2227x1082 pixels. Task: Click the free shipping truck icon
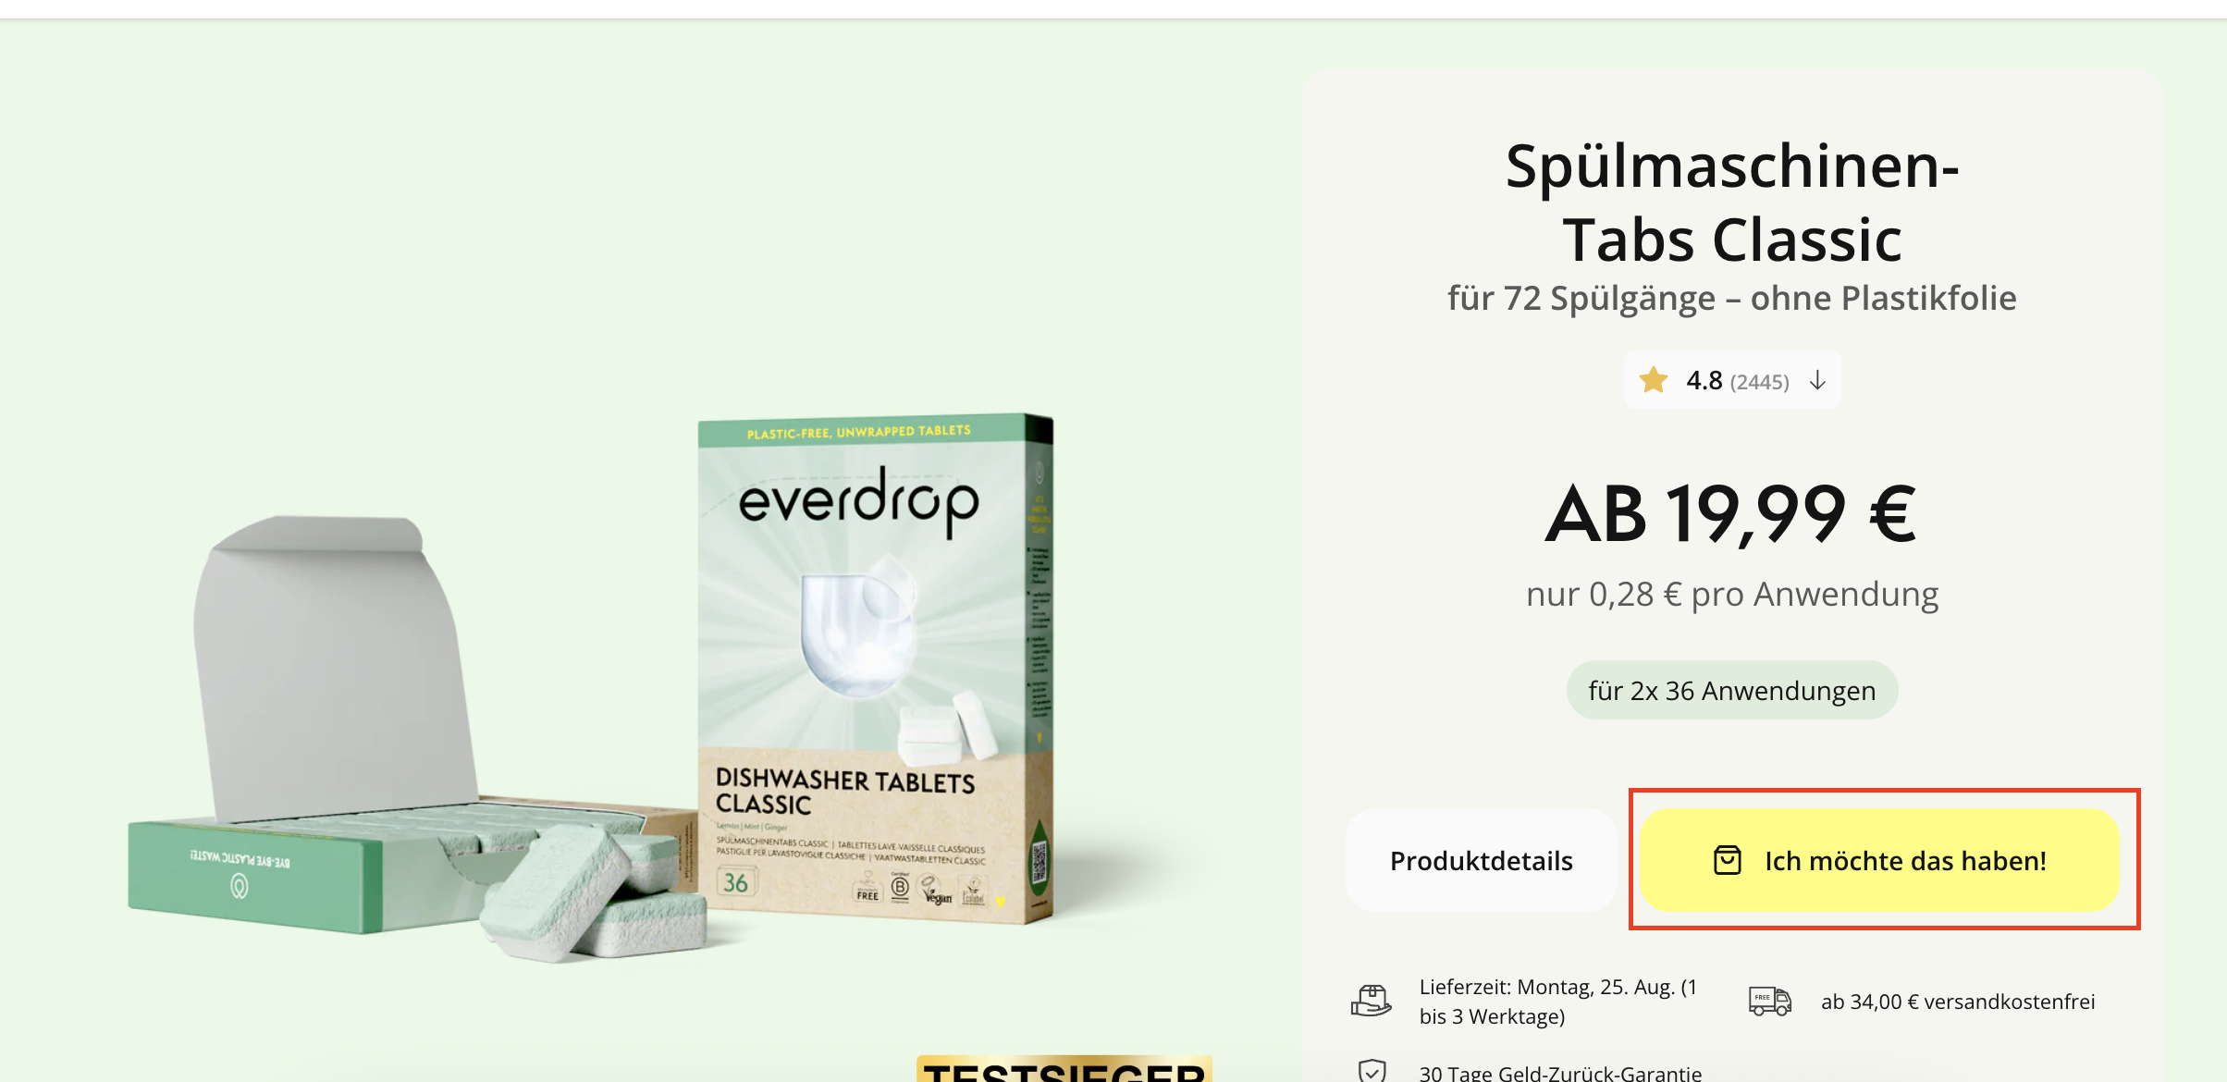tap(1770, 1002)
